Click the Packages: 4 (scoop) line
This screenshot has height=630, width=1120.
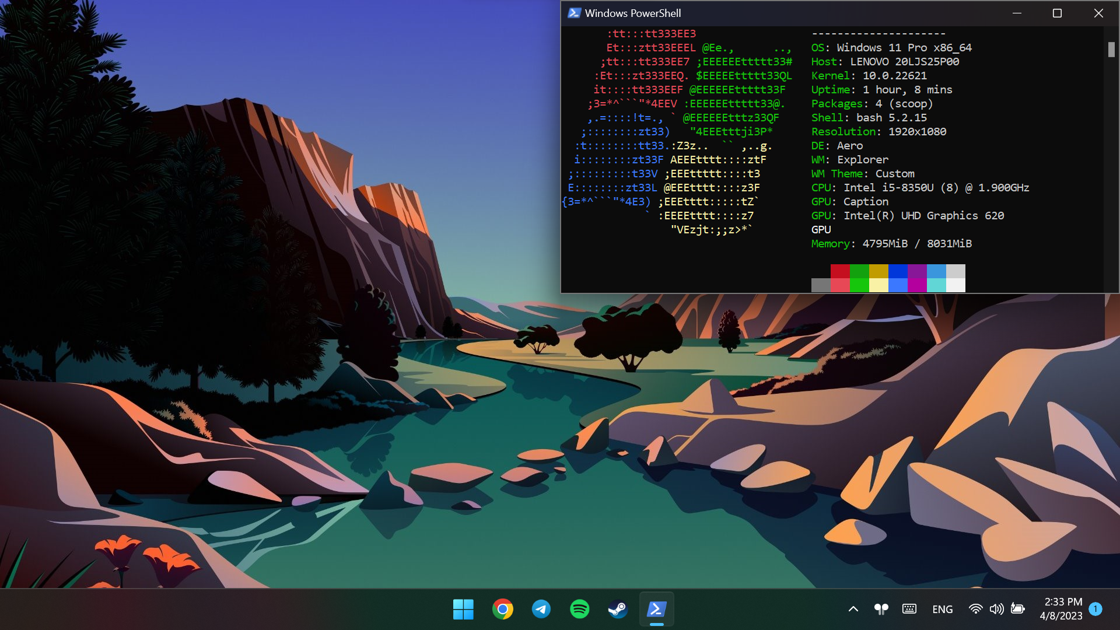[x=872, y=104]
